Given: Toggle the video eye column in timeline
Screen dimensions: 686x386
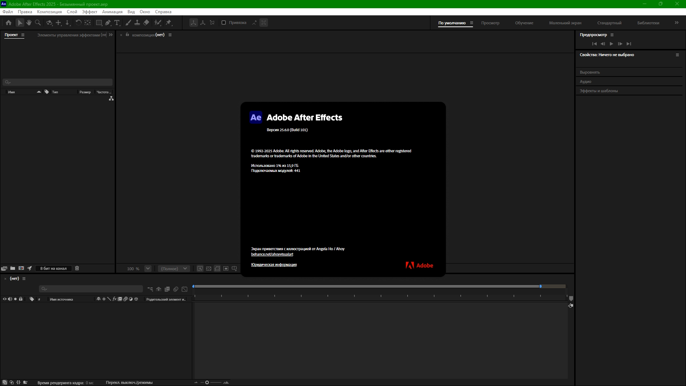Looking at the screenshot, I should tap(5, 299).
